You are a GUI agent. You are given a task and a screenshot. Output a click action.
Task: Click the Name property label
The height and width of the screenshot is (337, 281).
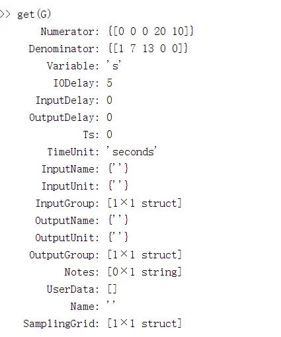click(85, 307)
